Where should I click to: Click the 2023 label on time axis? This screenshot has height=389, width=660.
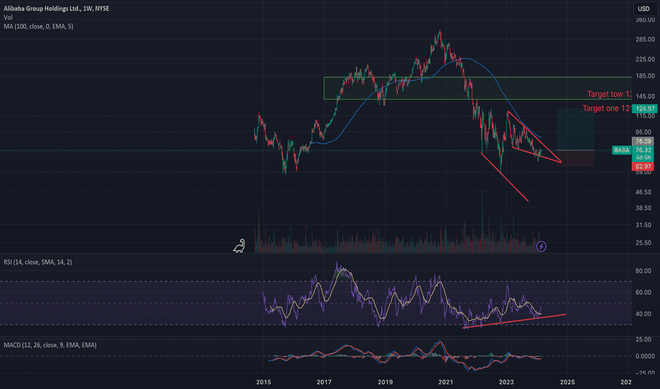point(506,382)
